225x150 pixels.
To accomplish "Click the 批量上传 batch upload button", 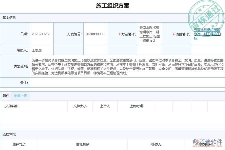I will (20, 96).
